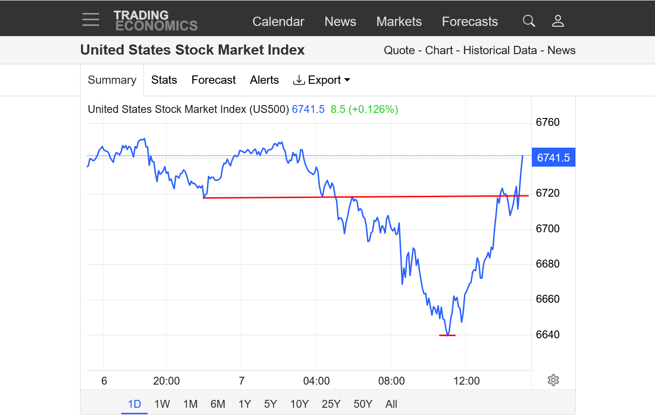This screenshot has height=417, width=655.
Task: Open the hamburger menu icon
Action: pos(91,19)
